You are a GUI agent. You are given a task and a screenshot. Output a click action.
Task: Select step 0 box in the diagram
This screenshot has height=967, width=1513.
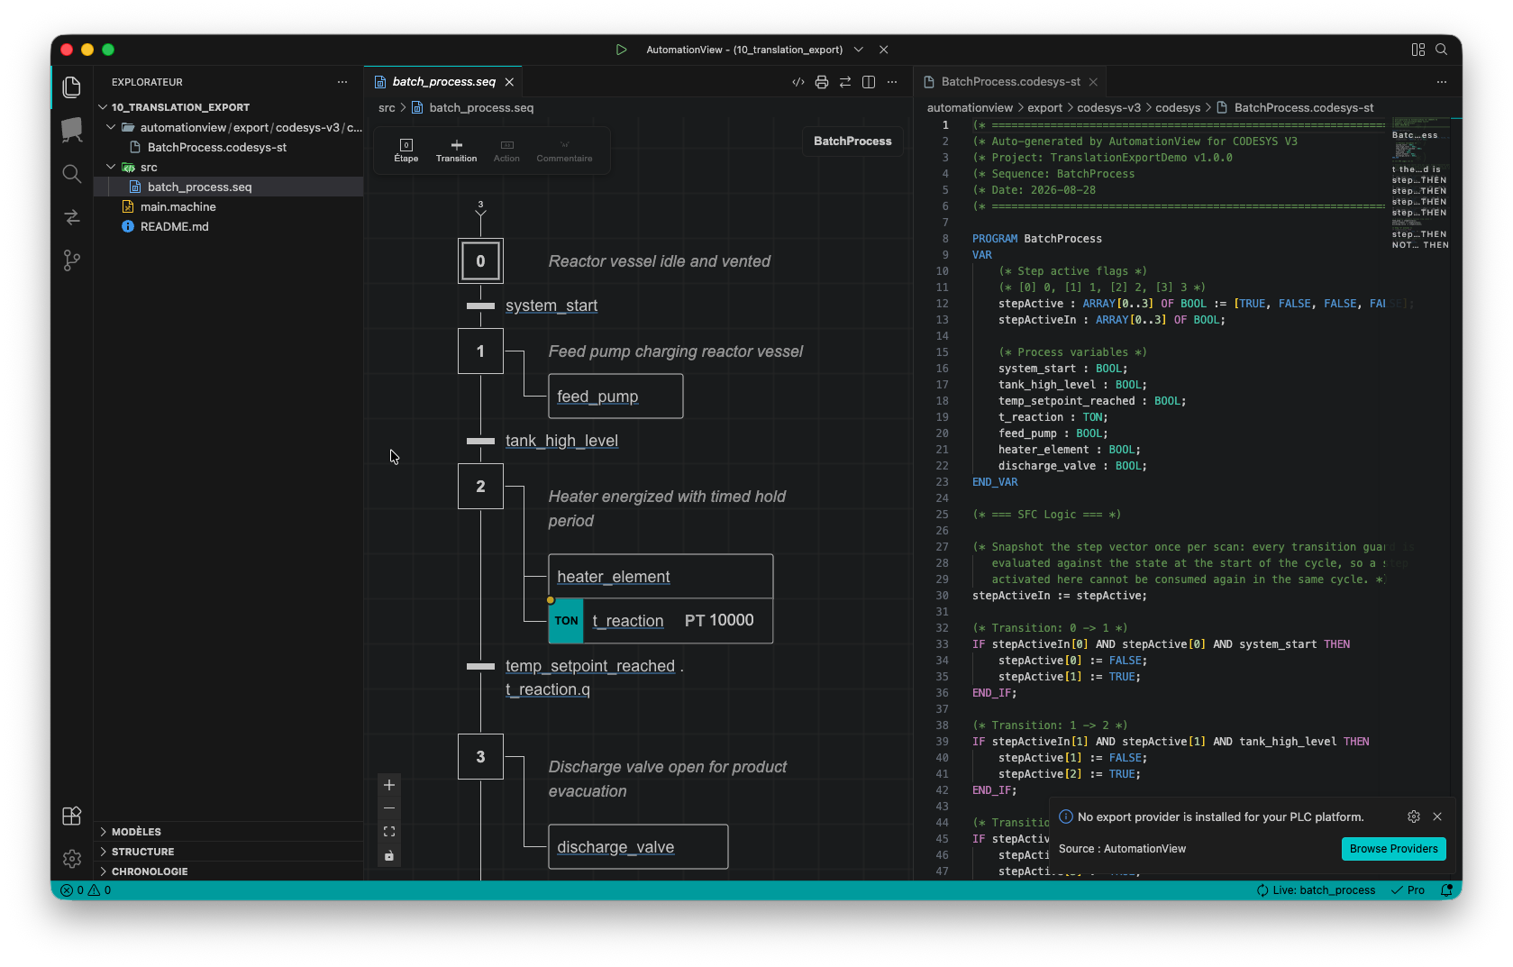[x=480, y=261]
